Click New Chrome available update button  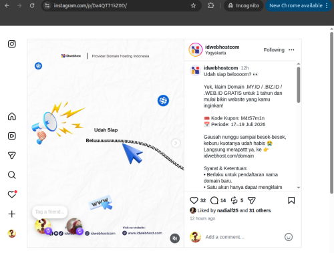click(296, 5)
